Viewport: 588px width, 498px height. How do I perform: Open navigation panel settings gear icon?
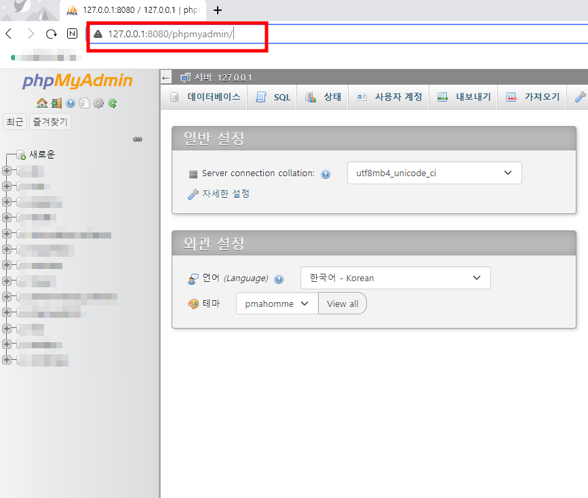[x=98, y=103]
